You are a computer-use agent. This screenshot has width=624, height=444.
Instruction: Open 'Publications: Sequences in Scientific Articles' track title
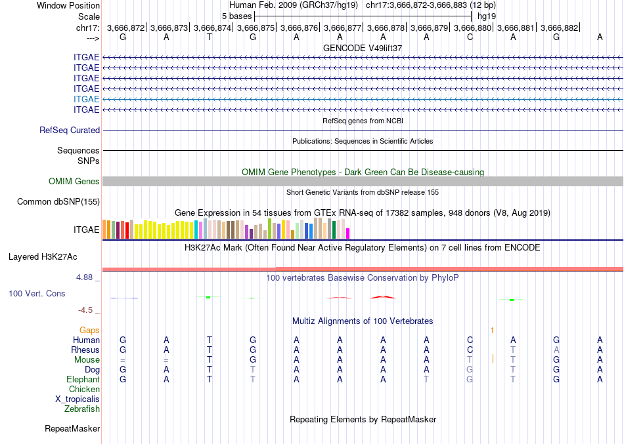(363, 141)
